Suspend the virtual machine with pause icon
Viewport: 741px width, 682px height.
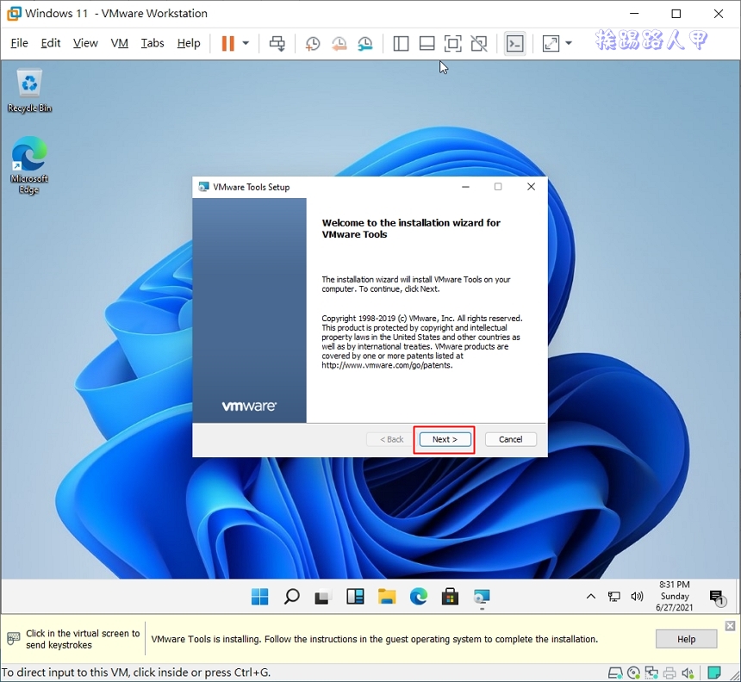tap(229, 42)
